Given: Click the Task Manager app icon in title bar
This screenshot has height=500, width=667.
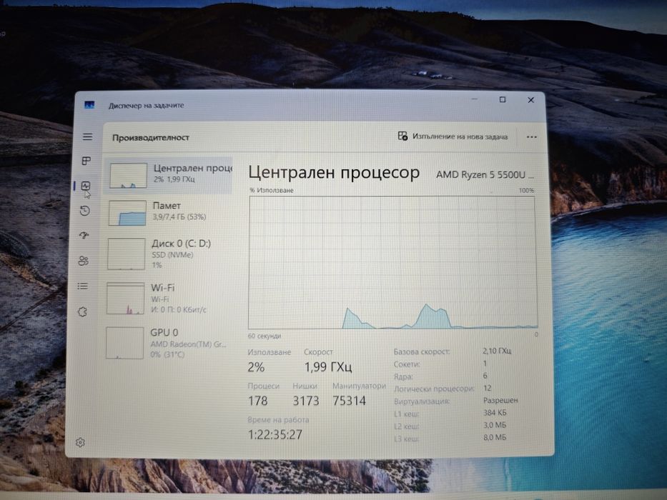Looking at the screenshot, I should 89,104.
